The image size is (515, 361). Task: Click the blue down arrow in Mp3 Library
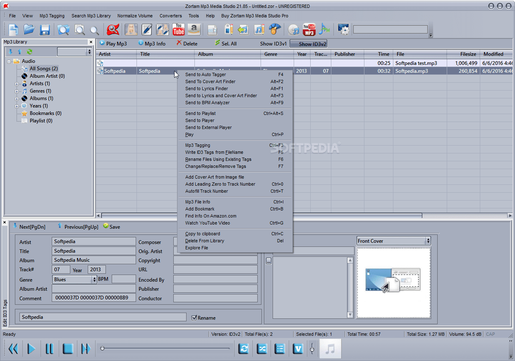pos(11,52)
